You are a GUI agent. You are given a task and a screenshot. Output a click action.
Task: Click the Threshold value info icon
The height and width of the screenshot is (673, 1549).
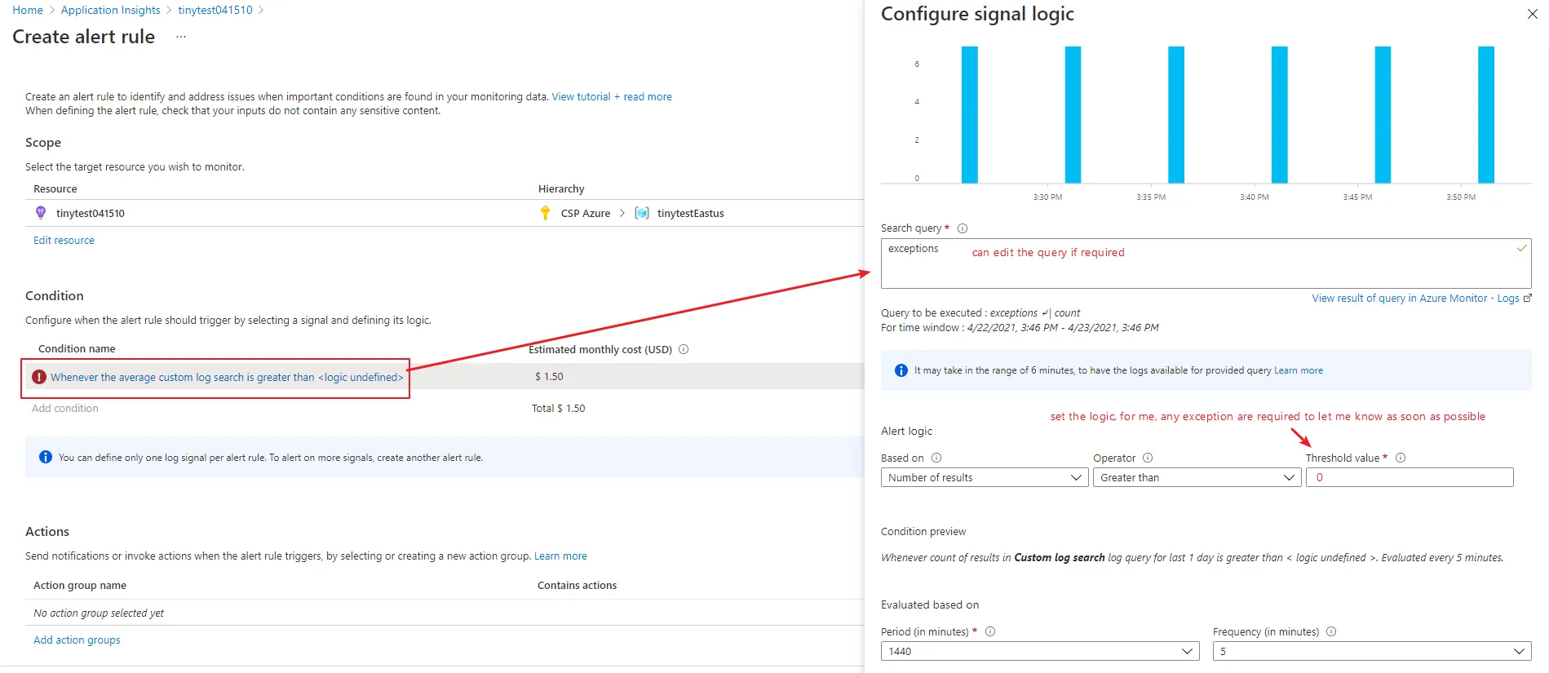click(x=1401, y=458)
